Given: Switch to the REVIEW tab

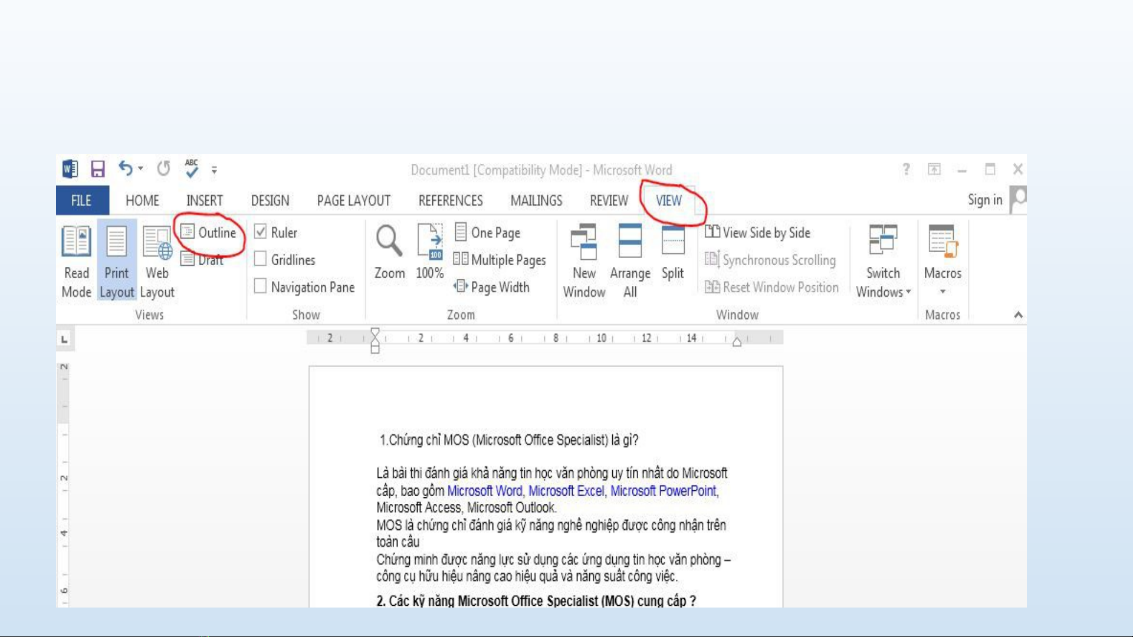Looking at the screenshot, I should 609,200.
